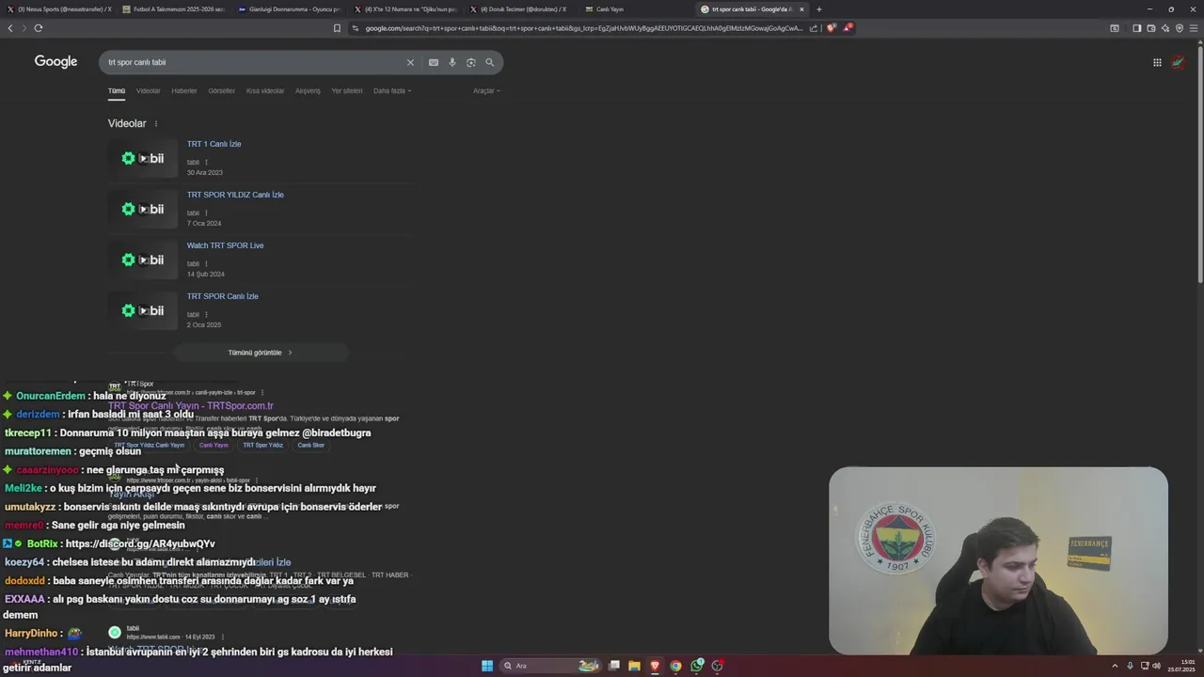Switch to Videolar search tab
1204x677 pixels.
pos(148,91)
